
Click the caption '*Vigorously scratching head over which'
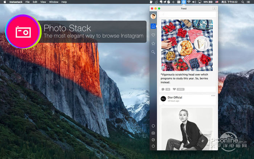pyautogui.click(x=184, y=74)
